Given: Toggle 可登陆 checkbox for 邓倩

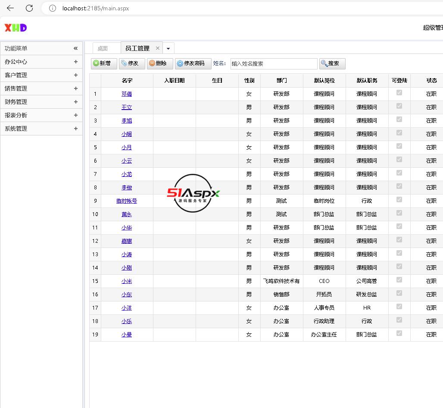Looking at the screenshot, I should (x=399, y=93).
